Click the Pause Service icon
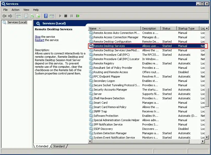Image resolution: width=211 pixels, height=155 pixels. click(72, 16)
